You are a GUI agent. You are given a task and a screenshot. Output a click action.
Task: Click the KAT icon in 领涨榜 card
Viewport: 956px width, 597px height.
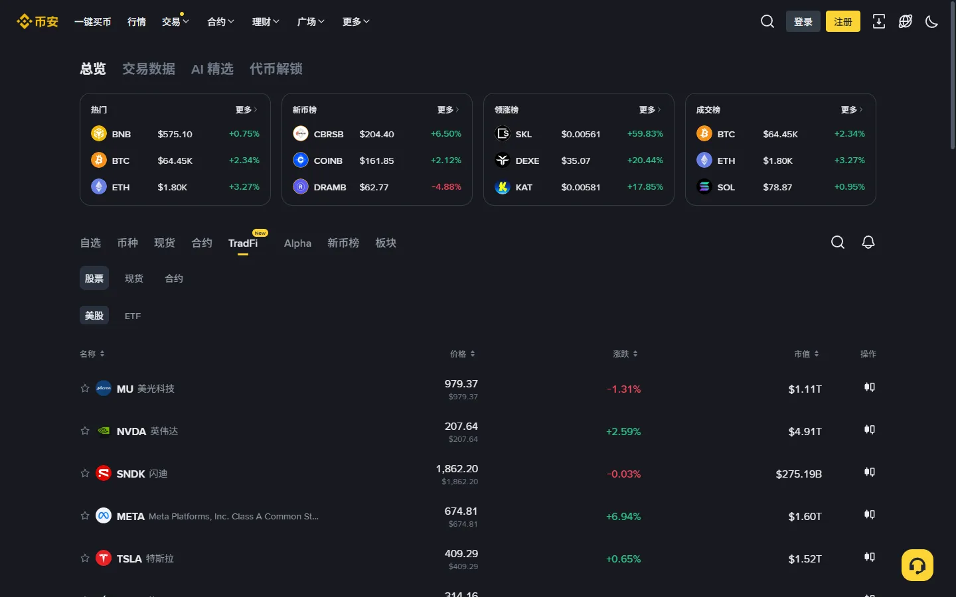[x=503, y=187]
